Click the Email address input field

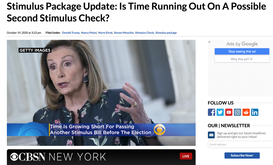240,144
